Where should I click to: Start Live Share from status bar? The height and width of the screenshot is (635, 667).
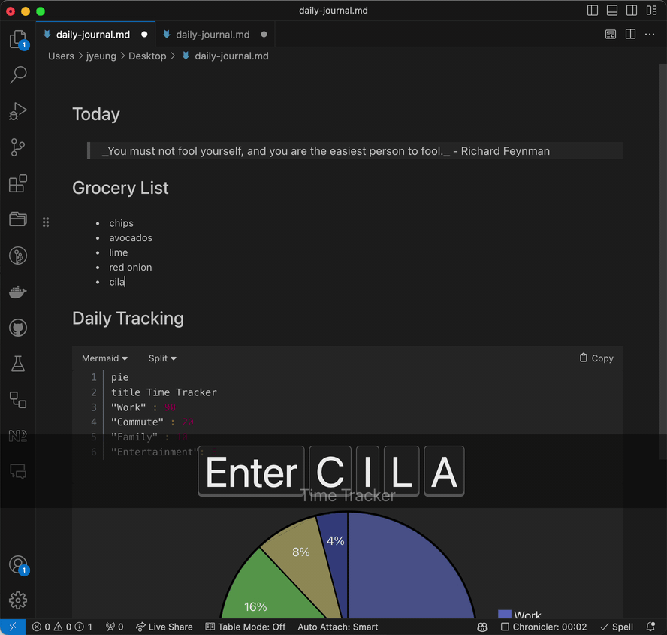click(x=164, y=627)
